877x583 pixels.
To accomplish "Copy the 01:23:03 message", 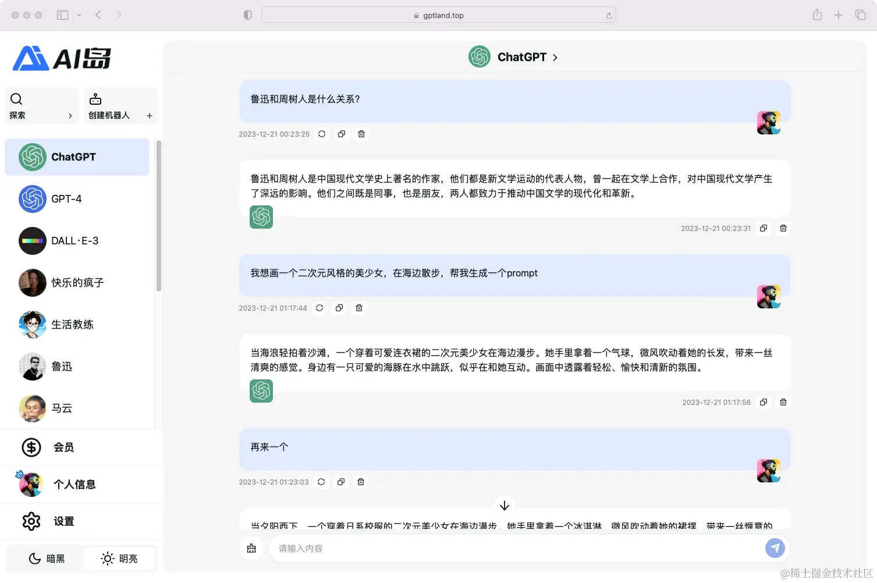I will click(341, 482).
